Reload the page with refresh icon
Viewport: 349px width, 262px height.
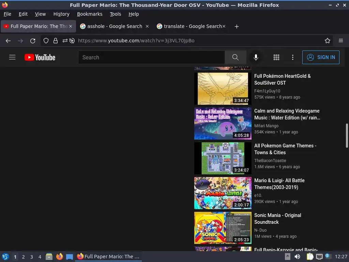33,41
